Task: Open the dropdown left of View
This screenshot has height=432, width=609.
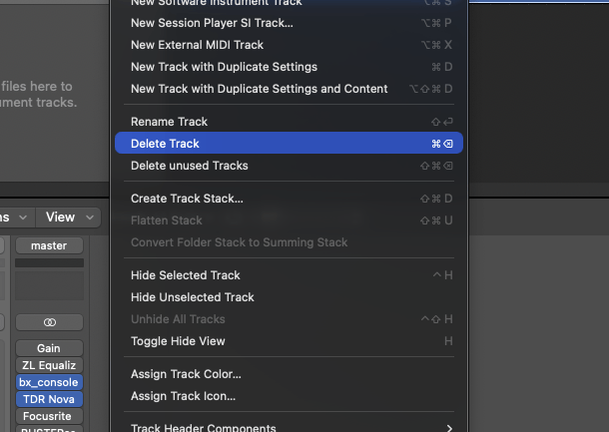Action: point(14,217)
